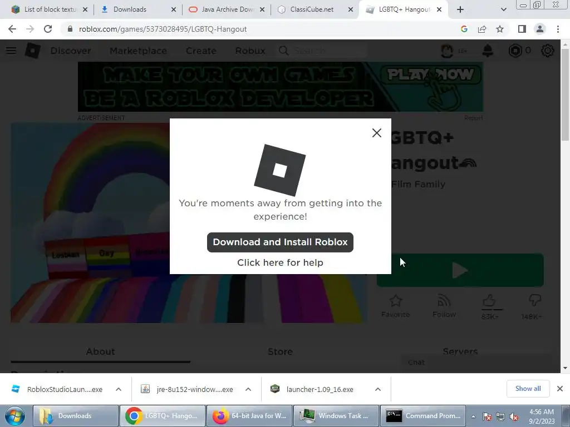Screen dimensions: 570x427
Task: Follow this experience
Action: pyautogui.click(x=444, y=307)
